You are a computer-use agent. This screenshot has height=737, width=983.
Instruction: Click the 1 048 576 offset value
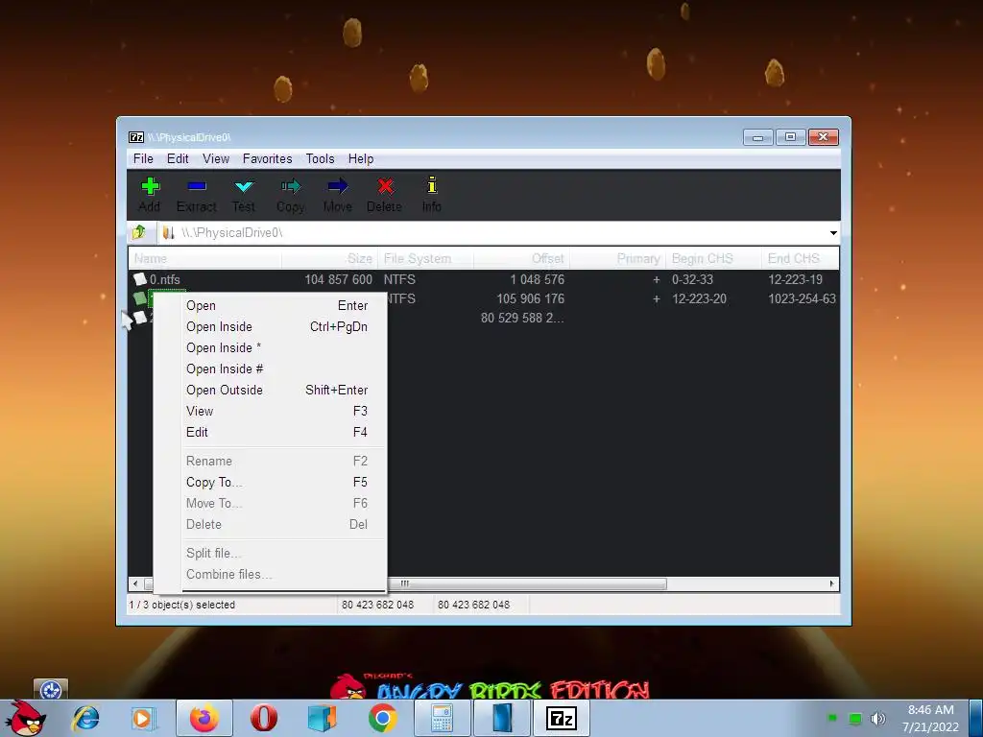pyautogui.click(x=538, y=279)
